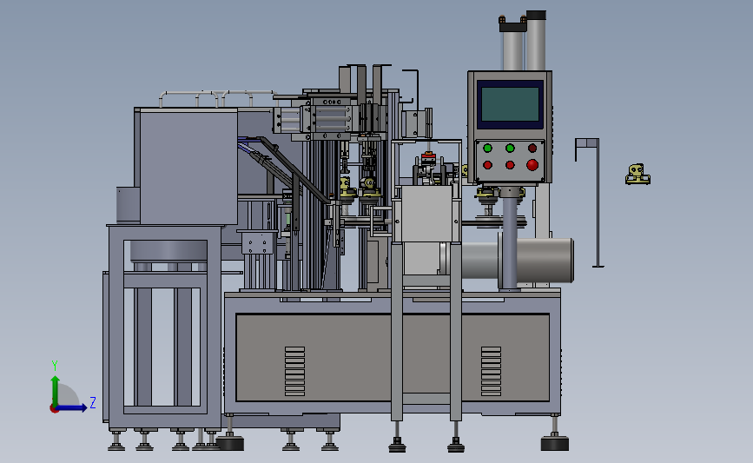
Task: Click the top-right dark red panel button
Action: pos(532,148)
